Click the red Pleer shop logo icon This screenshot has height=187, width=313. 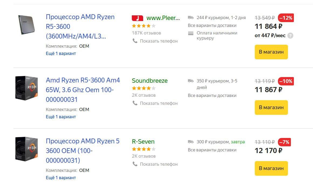point(137,18)
